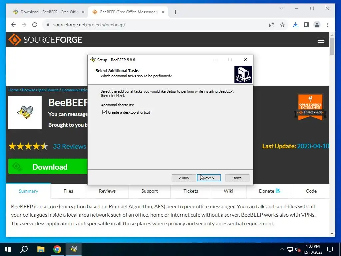Click the page vertical scrollbar thumb
Screen dimensions: 341x256
pos(332,46)
